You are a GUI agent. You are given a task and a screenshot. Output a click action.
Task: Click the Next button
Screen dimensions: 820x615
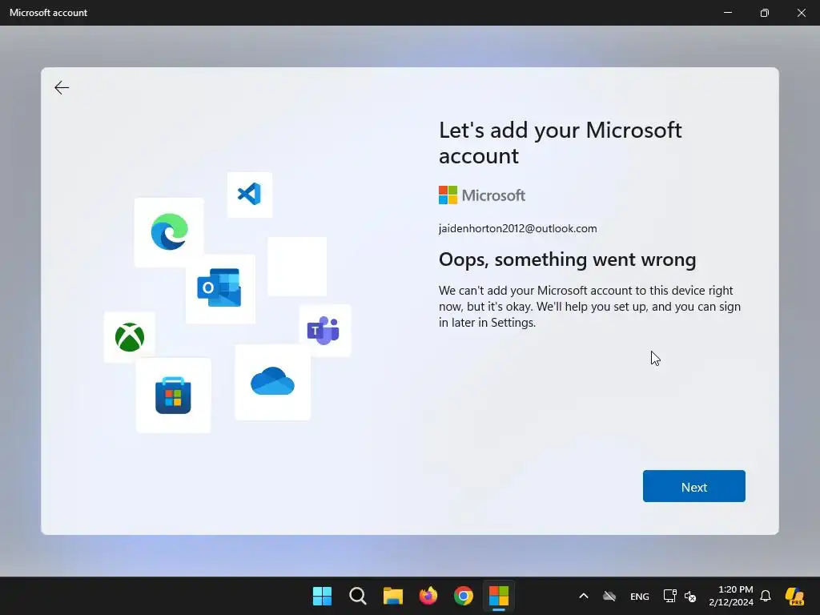click(x=694, y=486)
